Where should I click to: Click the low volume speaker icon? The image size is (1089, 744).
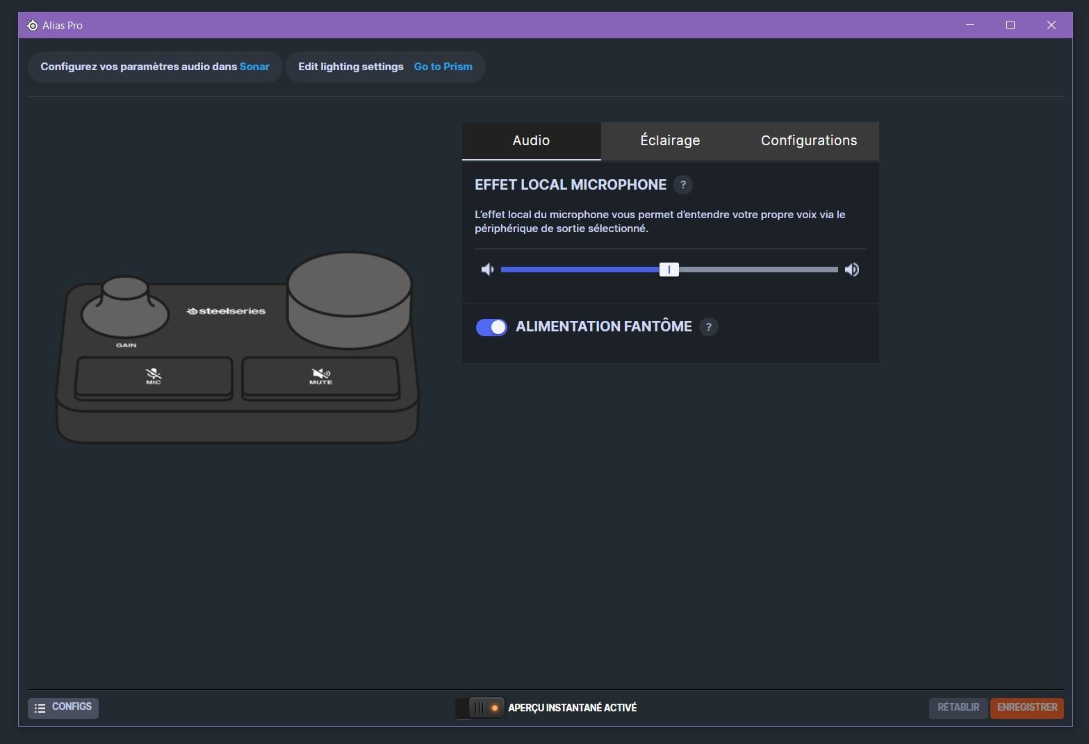tap(488, 270)
